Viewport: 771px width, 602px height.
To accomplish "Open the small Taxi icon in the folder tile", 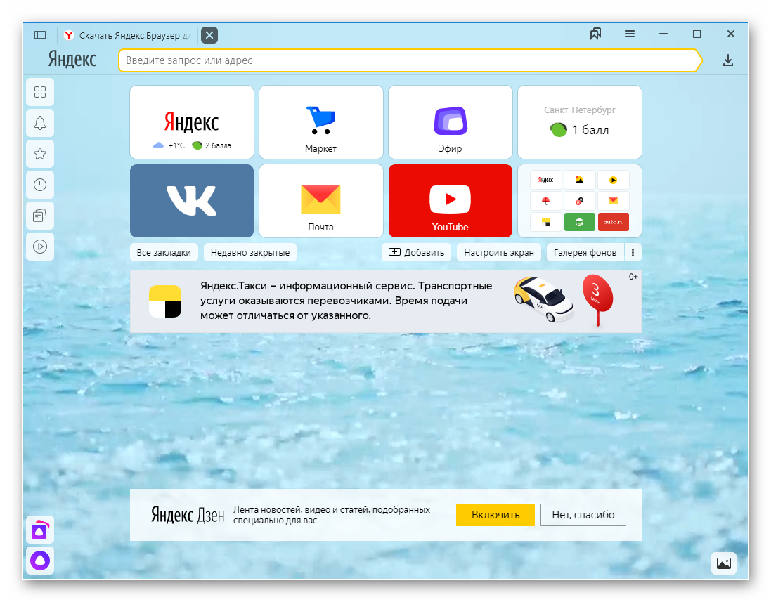I will click(x=546, y=222).
